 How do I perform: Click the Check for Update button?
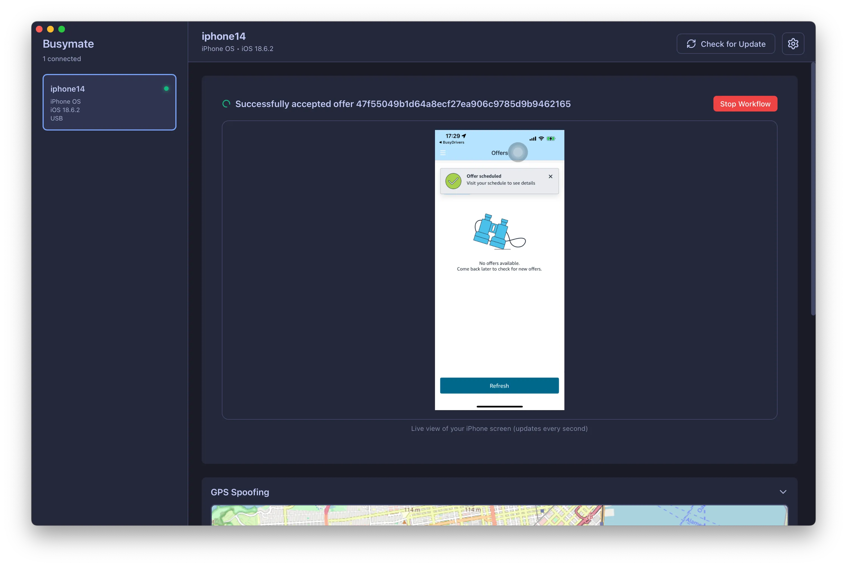725,44
